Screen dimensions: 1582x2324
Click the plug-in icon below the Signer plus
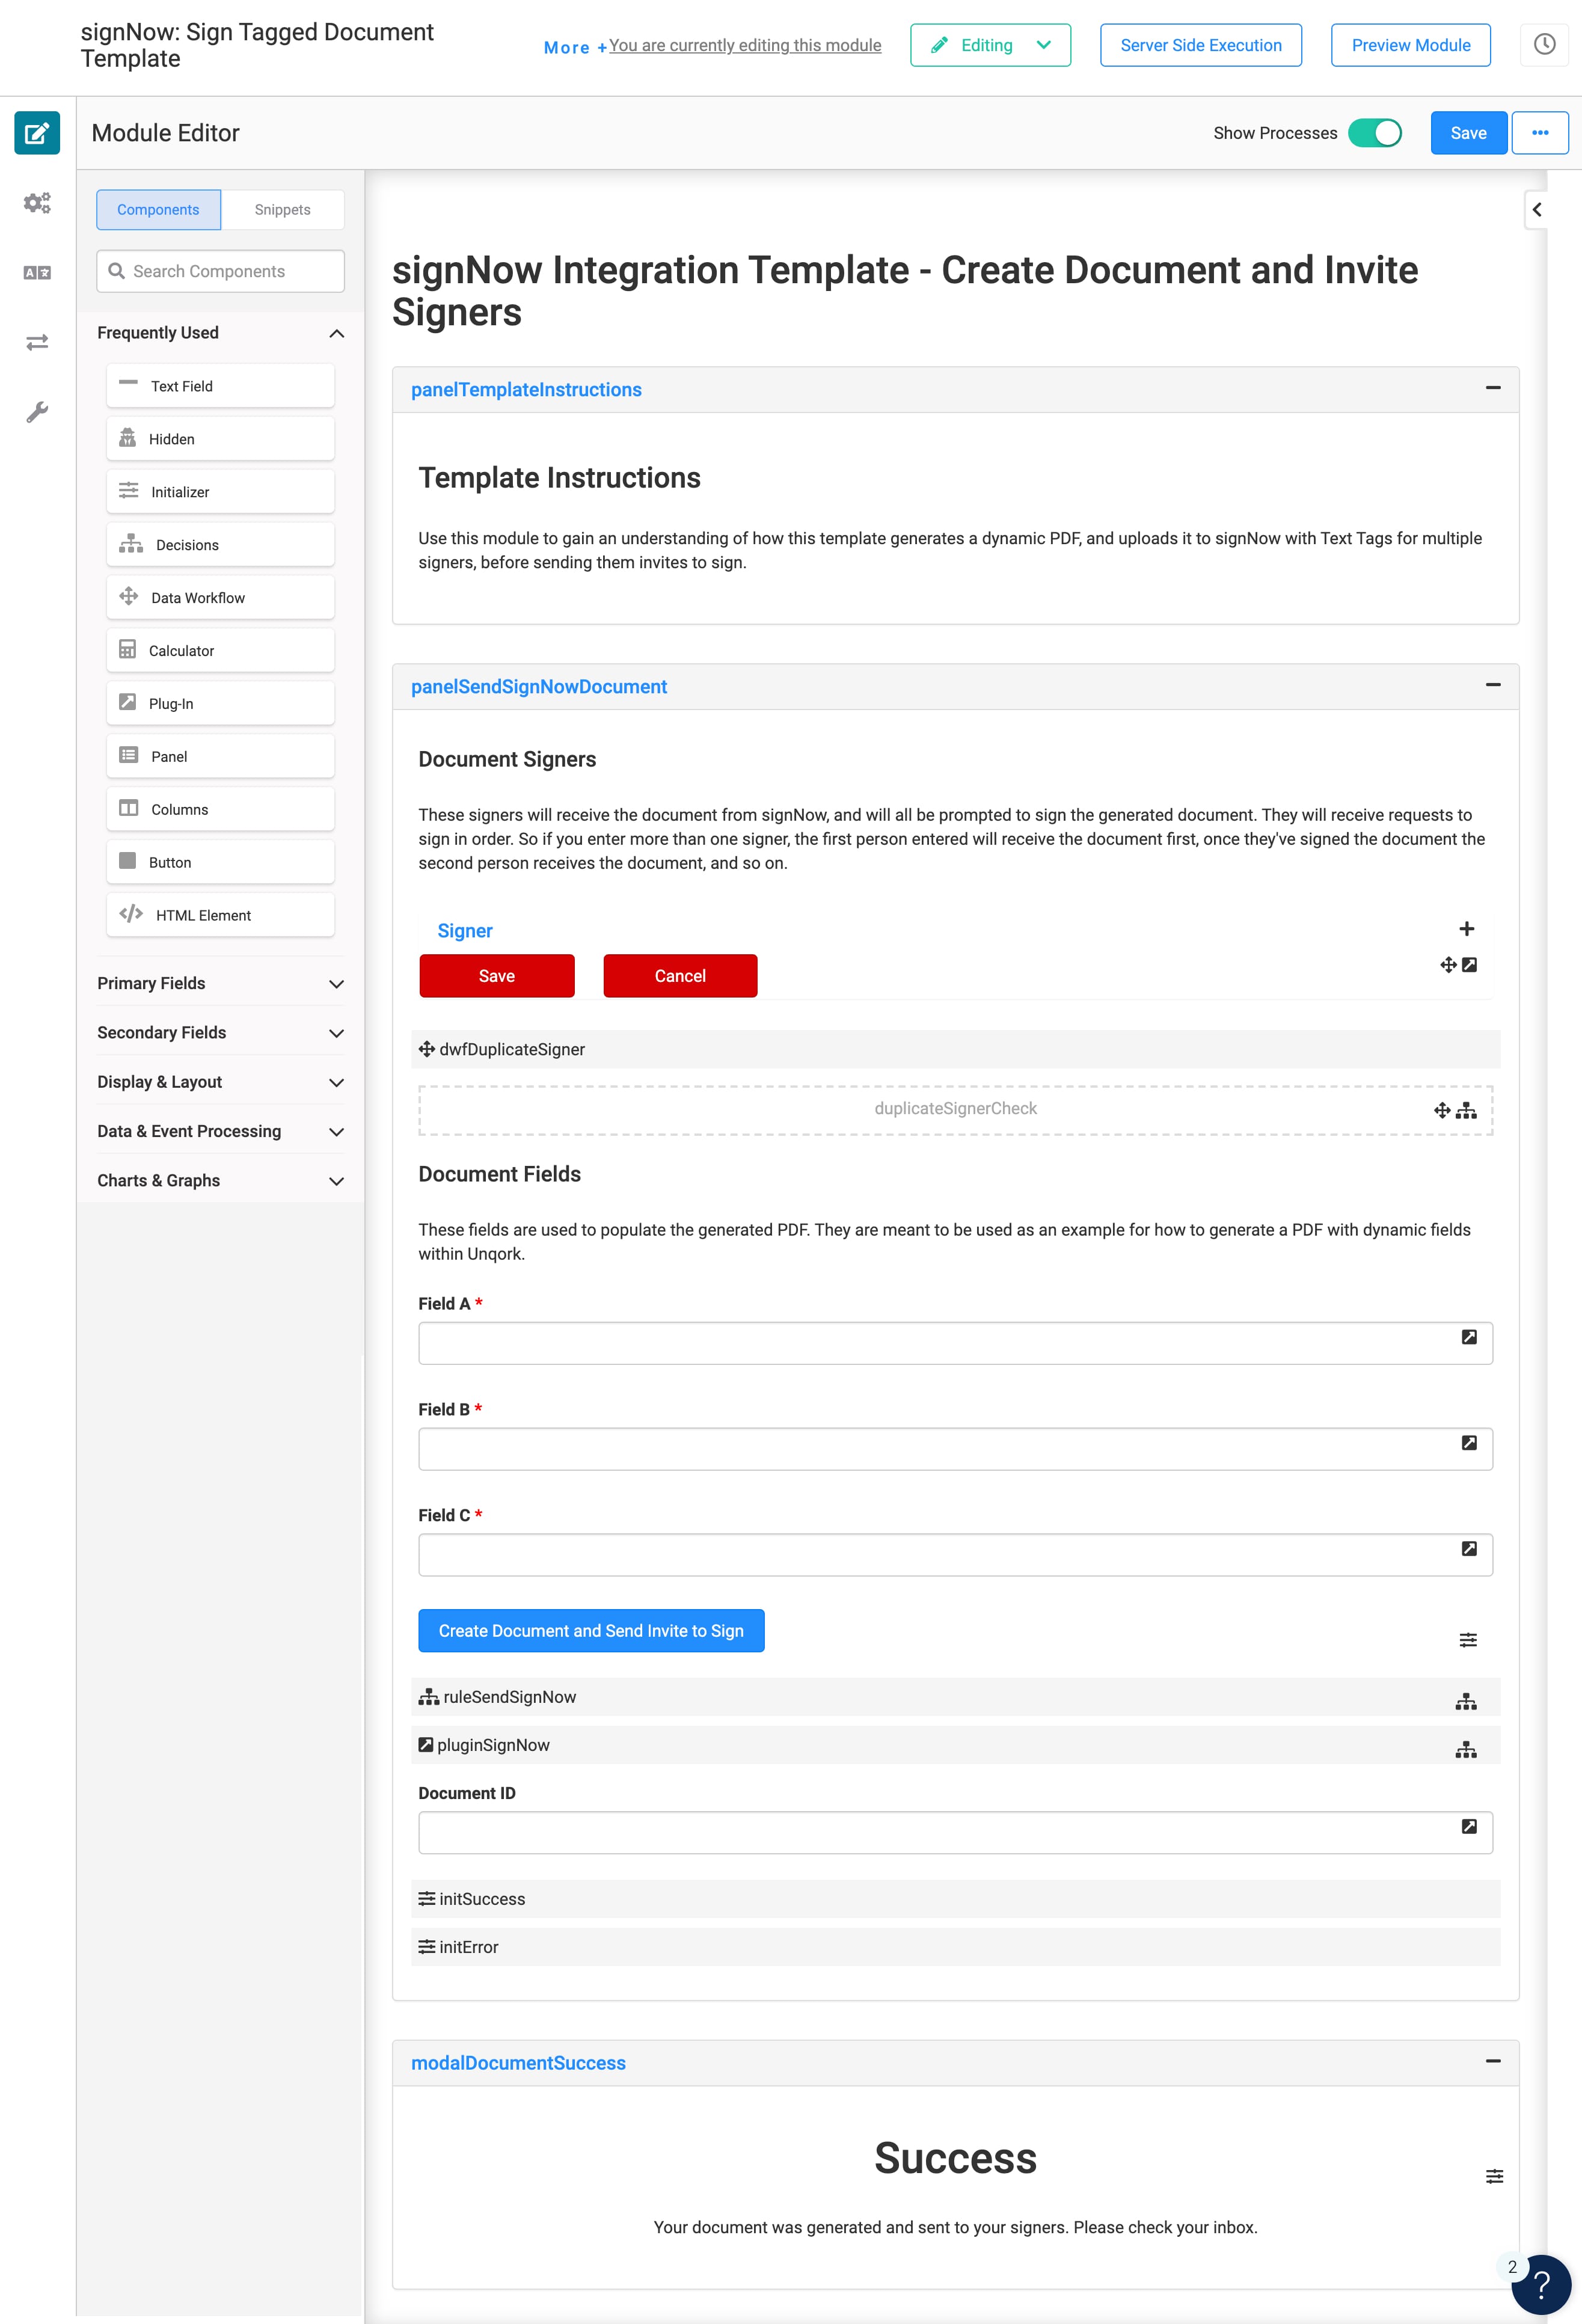tap(1469, 965)
